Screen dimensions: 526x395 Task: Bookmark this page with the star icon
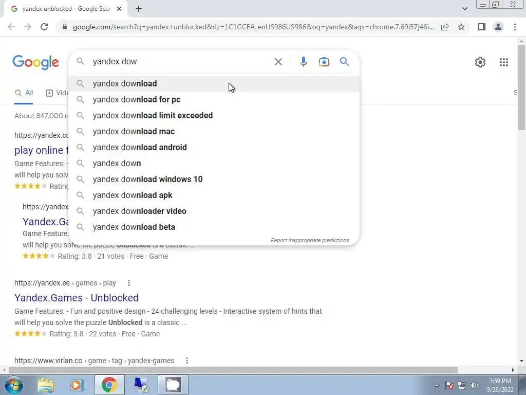[x=461, y=27]
